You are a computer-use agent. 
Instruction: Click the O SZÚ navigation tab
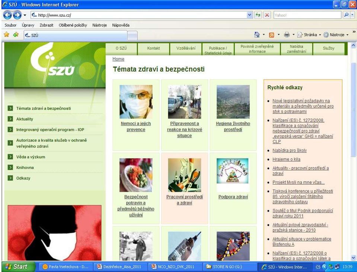[121, 48]
